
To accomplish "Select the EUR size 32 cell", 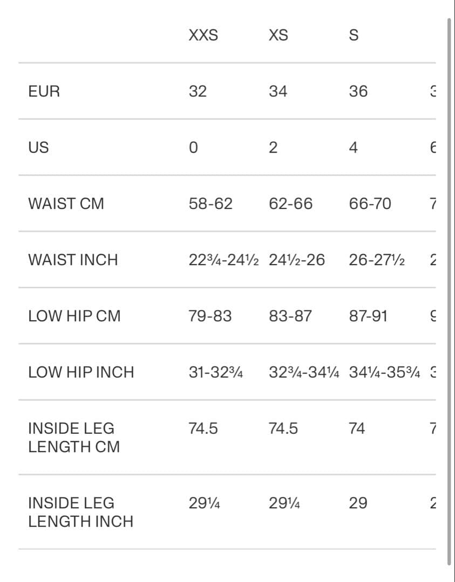I will (x=198, y=92).
